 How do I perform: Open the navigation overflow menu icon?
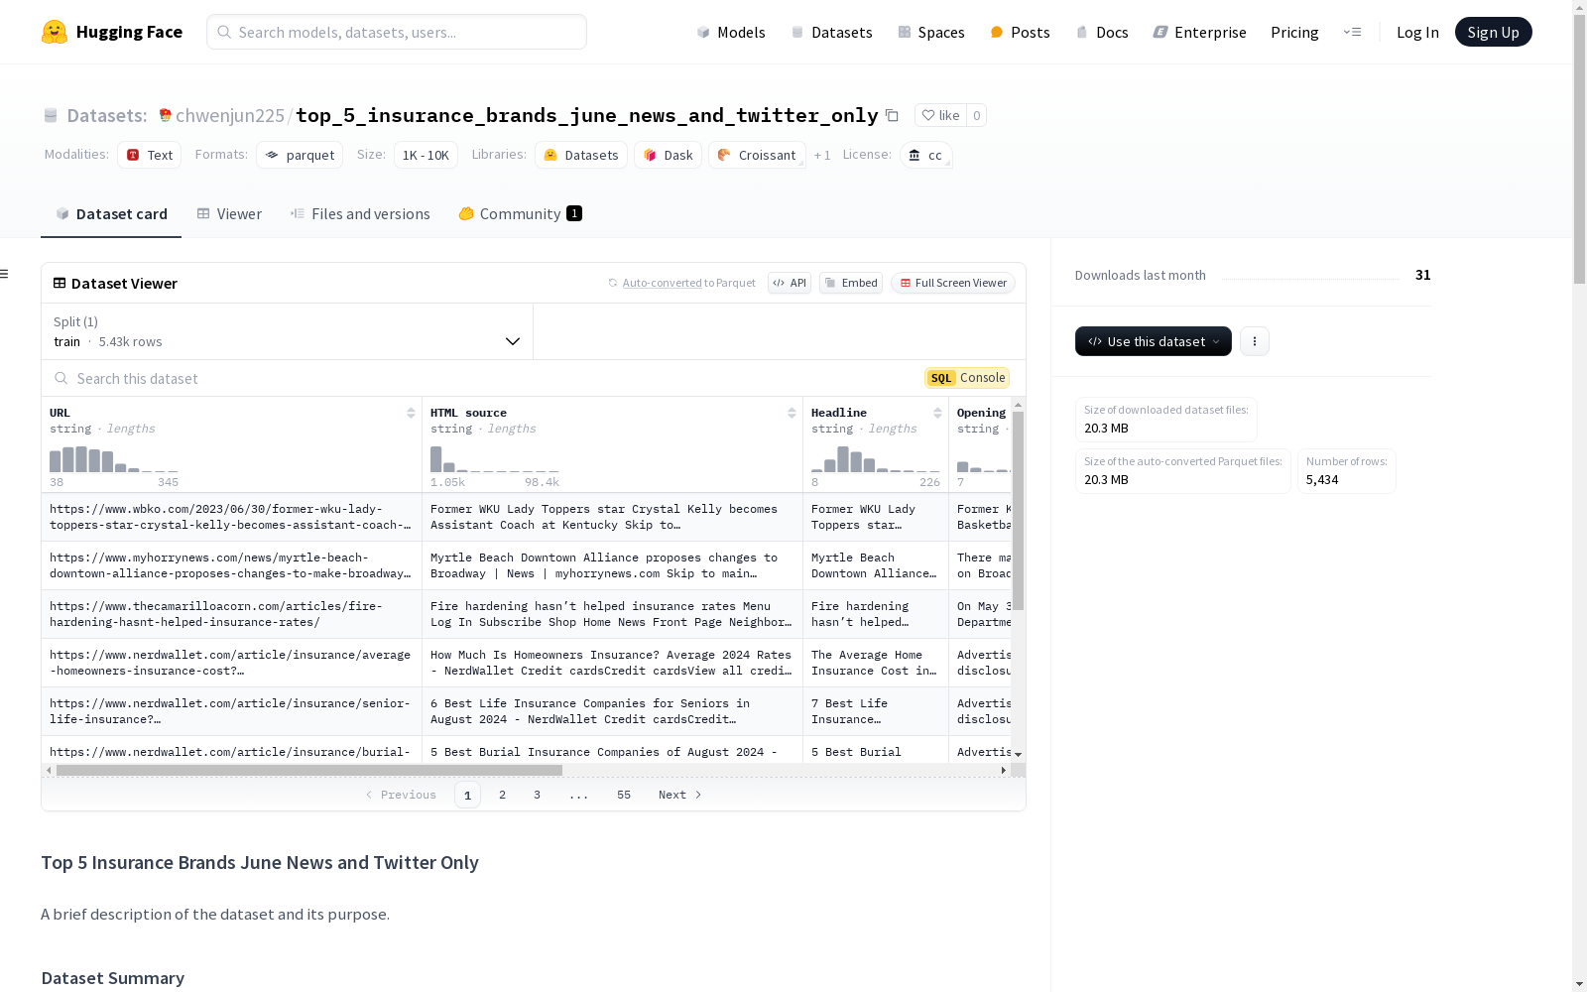[x=1352, y=32]
